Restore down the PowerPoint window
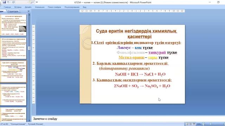This screenshot has height=126, width=225. pos(218,2)
